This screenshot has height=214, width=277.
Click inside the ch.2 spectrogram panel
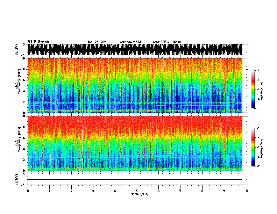tap(135, 143)
